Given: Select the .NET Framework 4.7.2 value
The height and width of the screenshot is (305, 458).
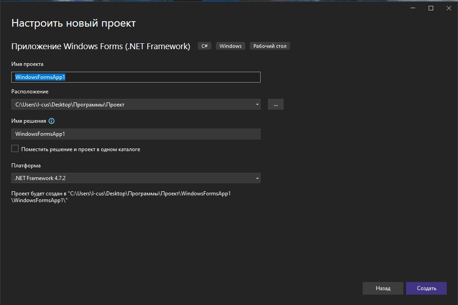Looking at the screenshot, I should (x=41, y=178).
